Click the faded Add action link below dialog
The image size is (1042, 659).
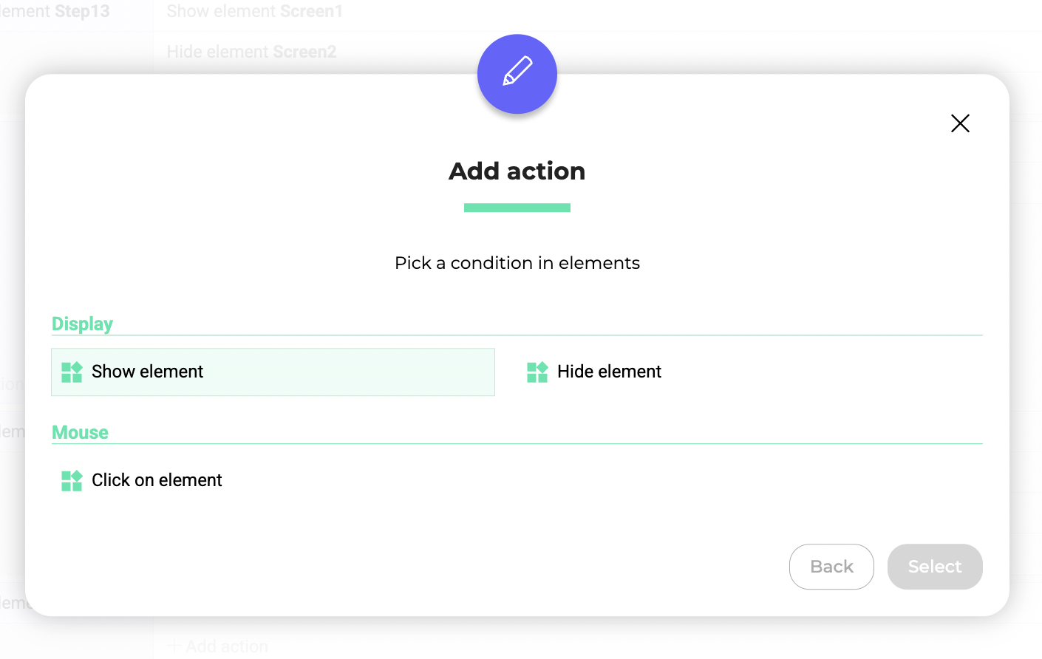click(x=226, y=646)
